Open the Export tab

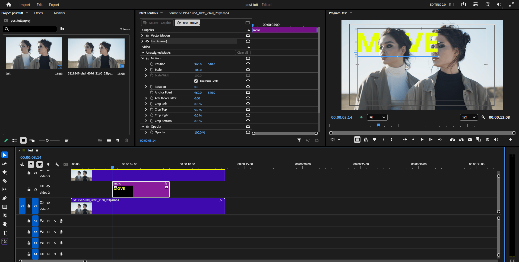(x=54, y=5)
